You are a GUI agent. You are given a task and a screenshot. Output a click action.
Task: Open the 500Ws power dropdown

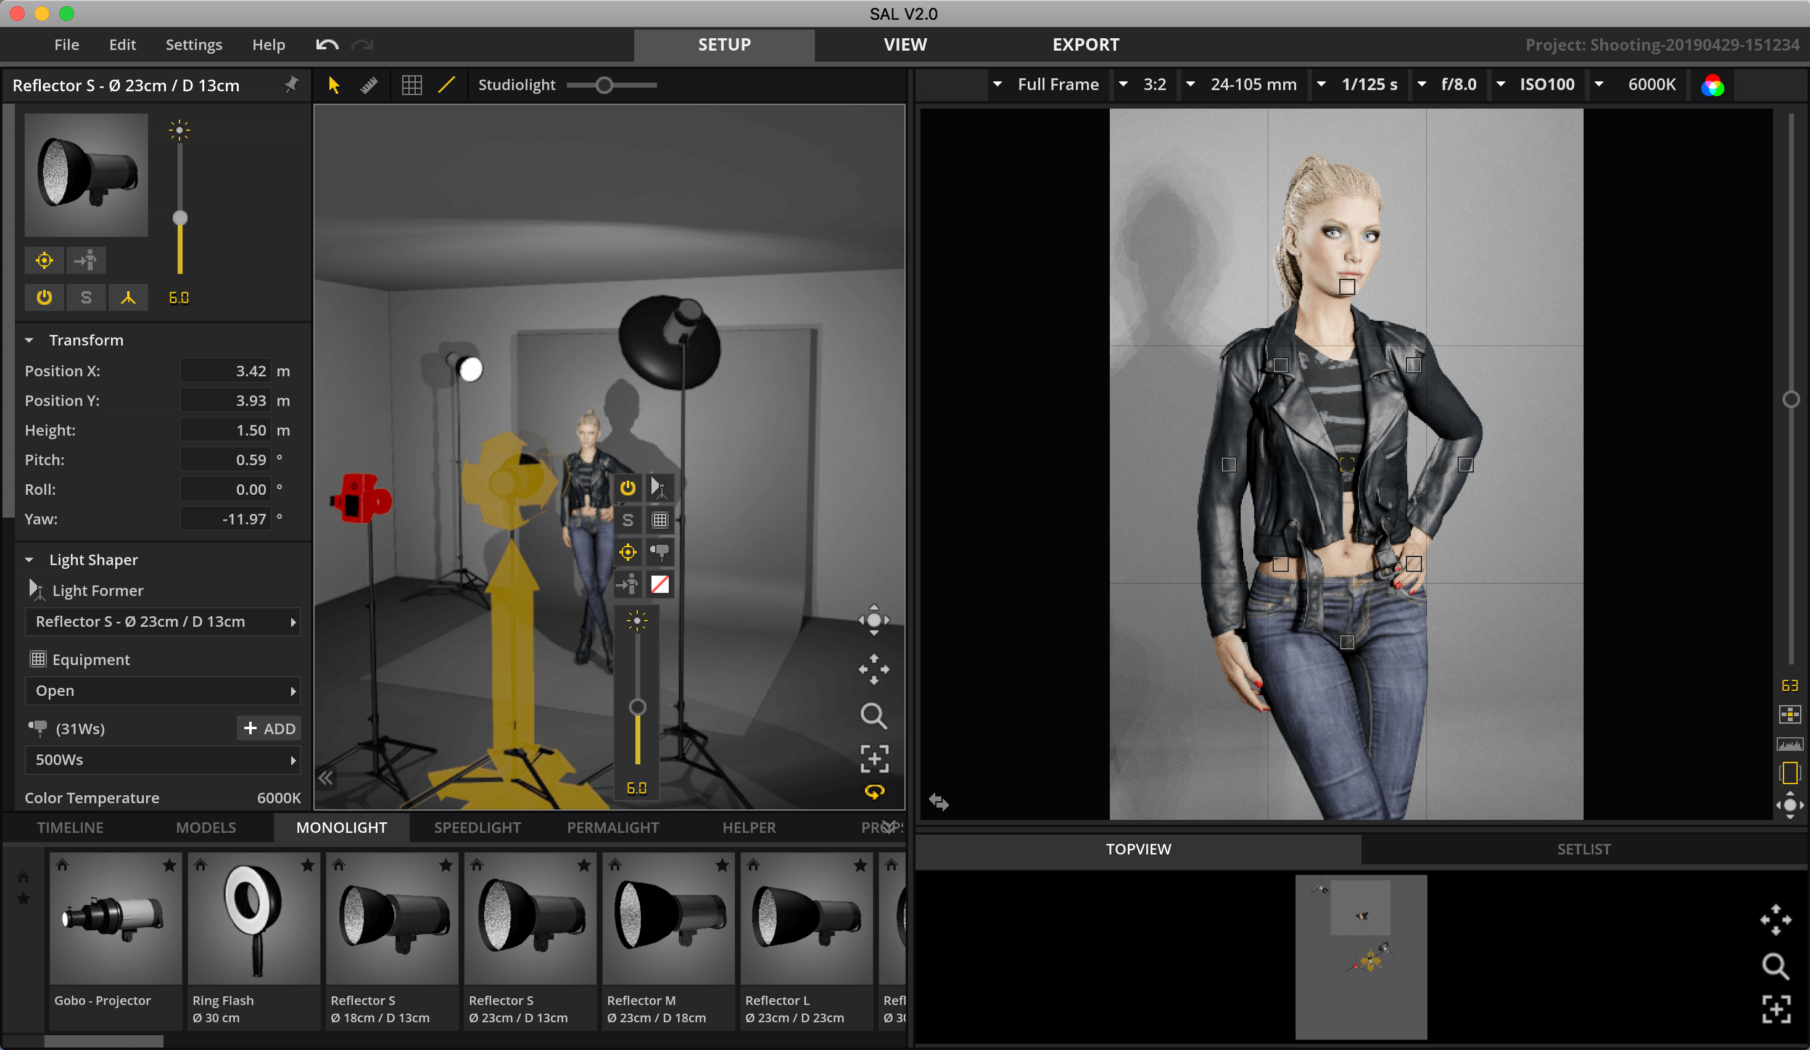pos(162,760)
